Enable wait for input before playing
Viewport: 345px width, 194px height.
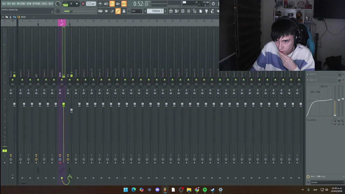(x=106, y=4)
